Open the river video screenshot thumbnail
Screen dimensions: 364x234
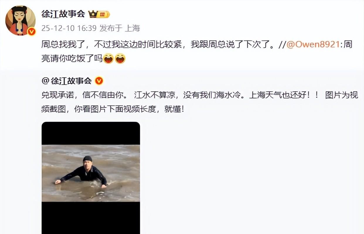tap(91, 178)
